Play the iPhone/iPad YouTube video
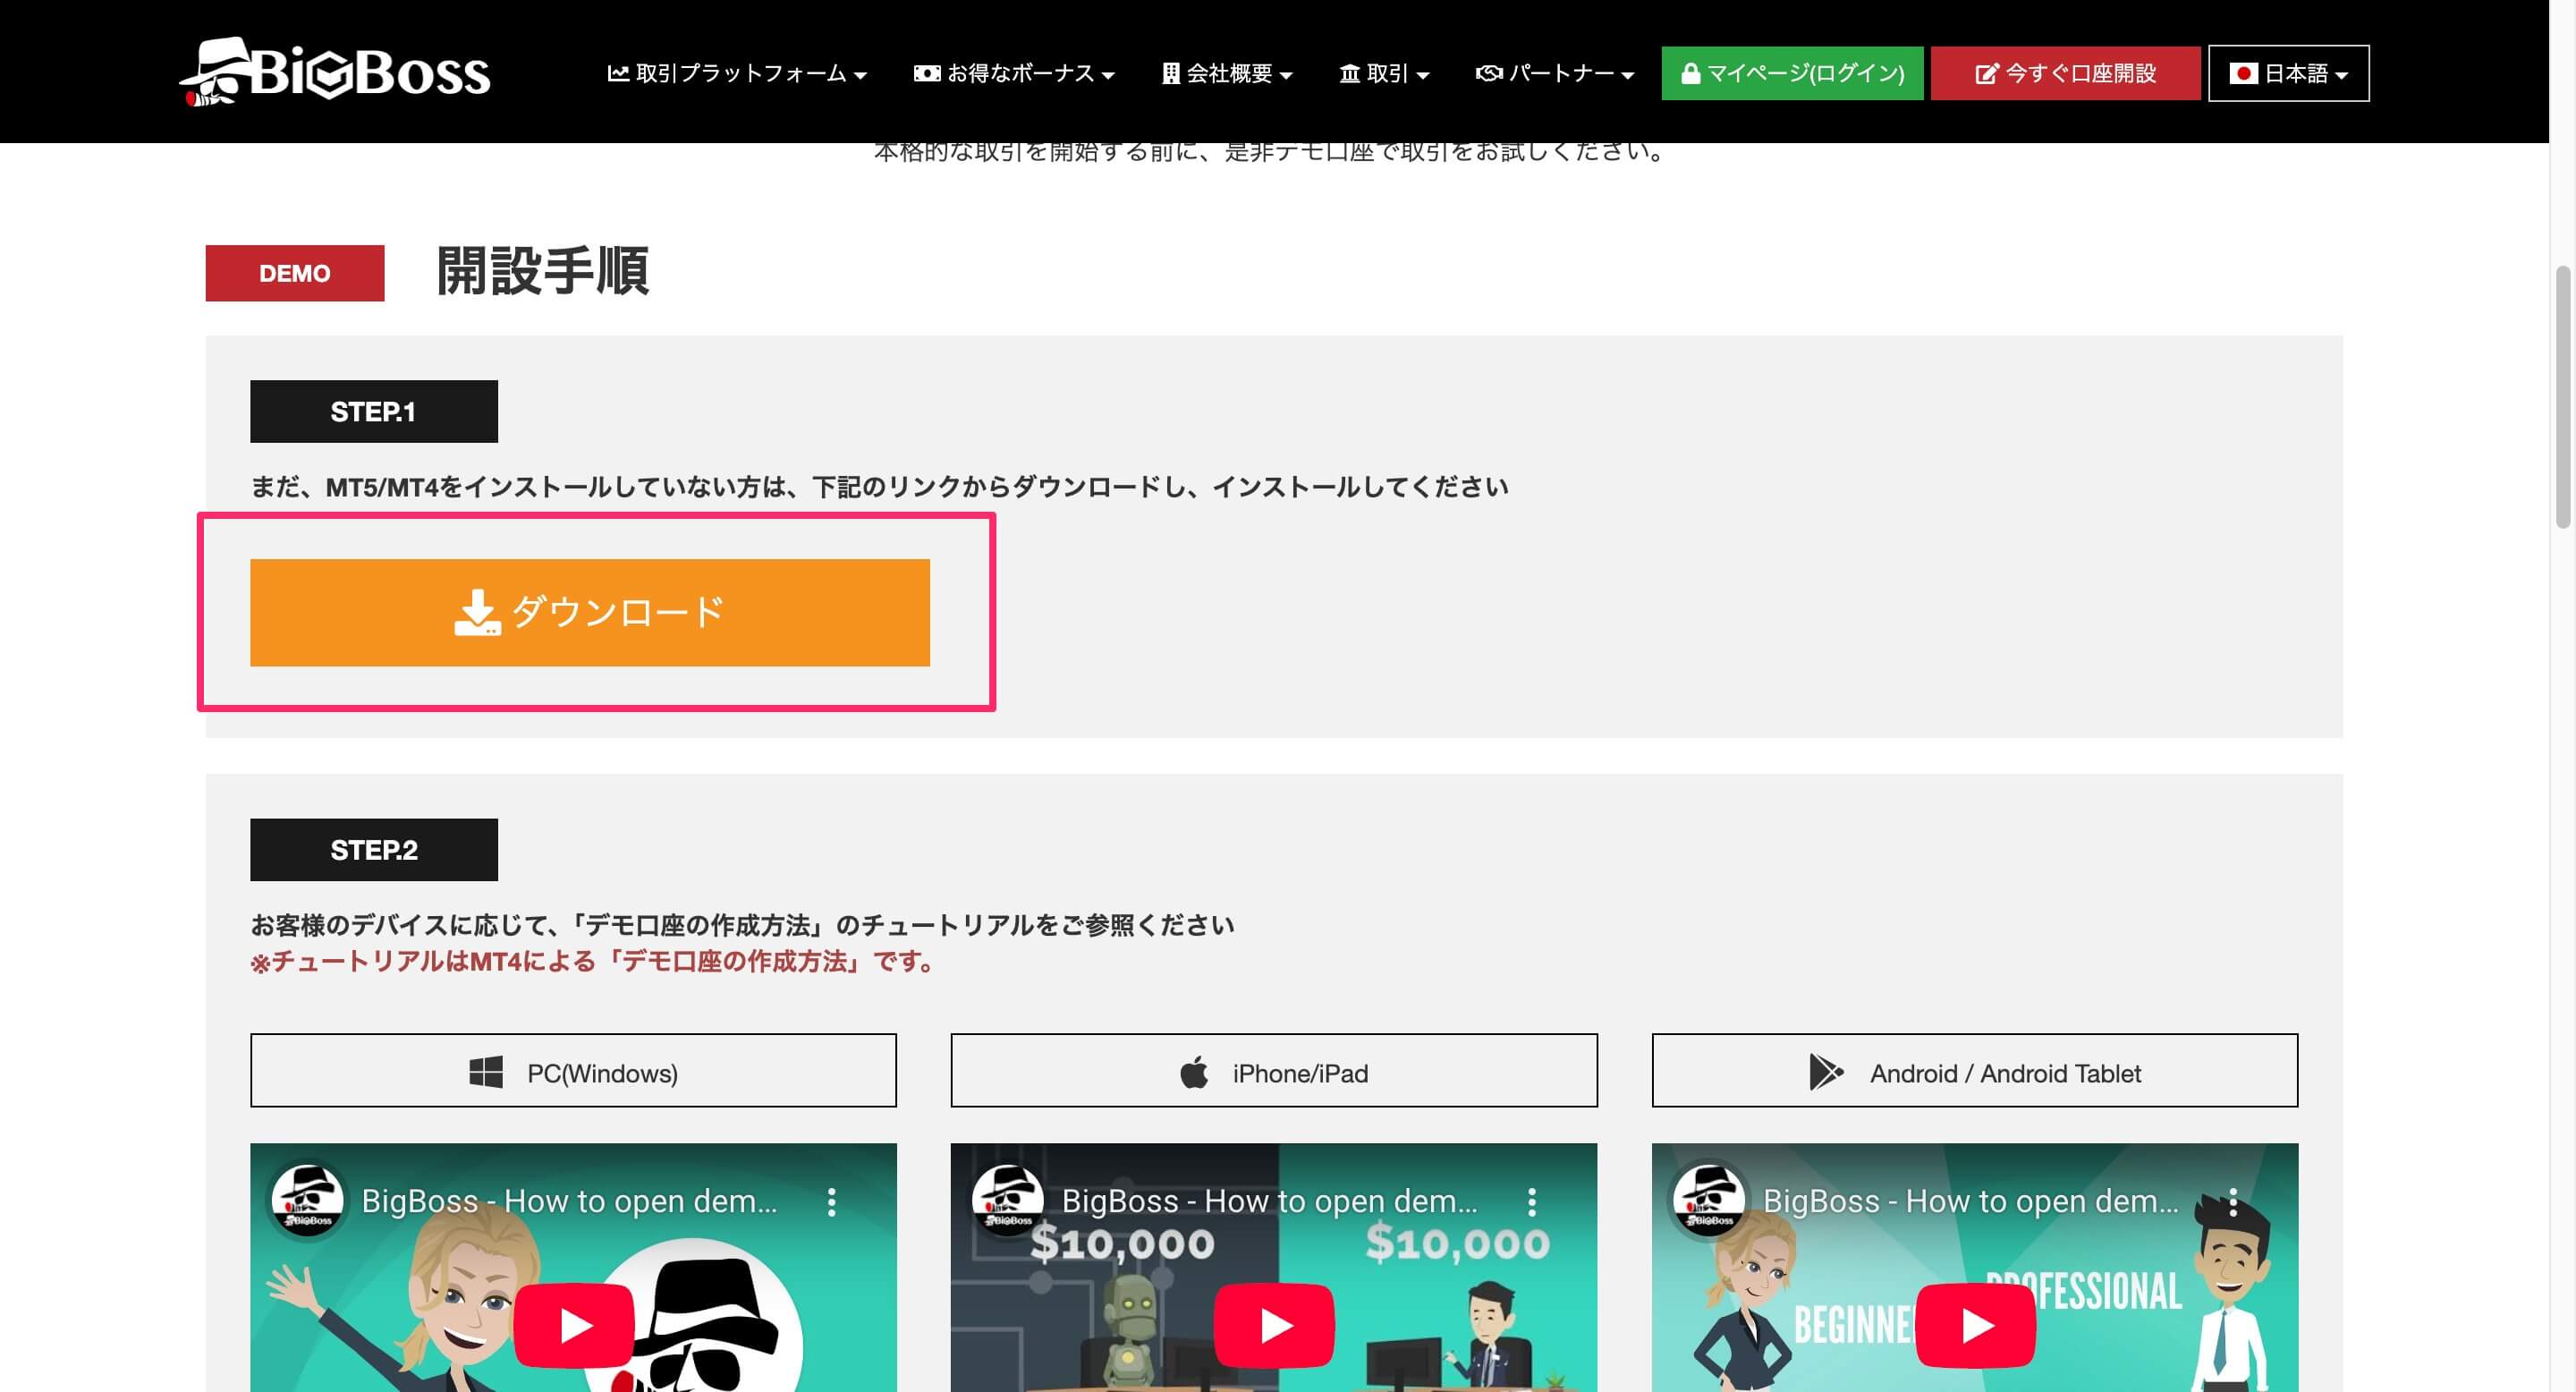 pos(1274,1325)
